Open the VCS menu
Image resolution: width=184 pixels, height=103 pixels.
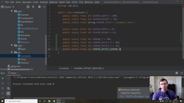click(x=81, y=2)
